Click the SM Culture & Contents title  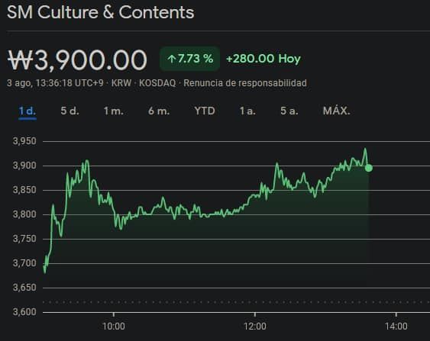(100, 12)
